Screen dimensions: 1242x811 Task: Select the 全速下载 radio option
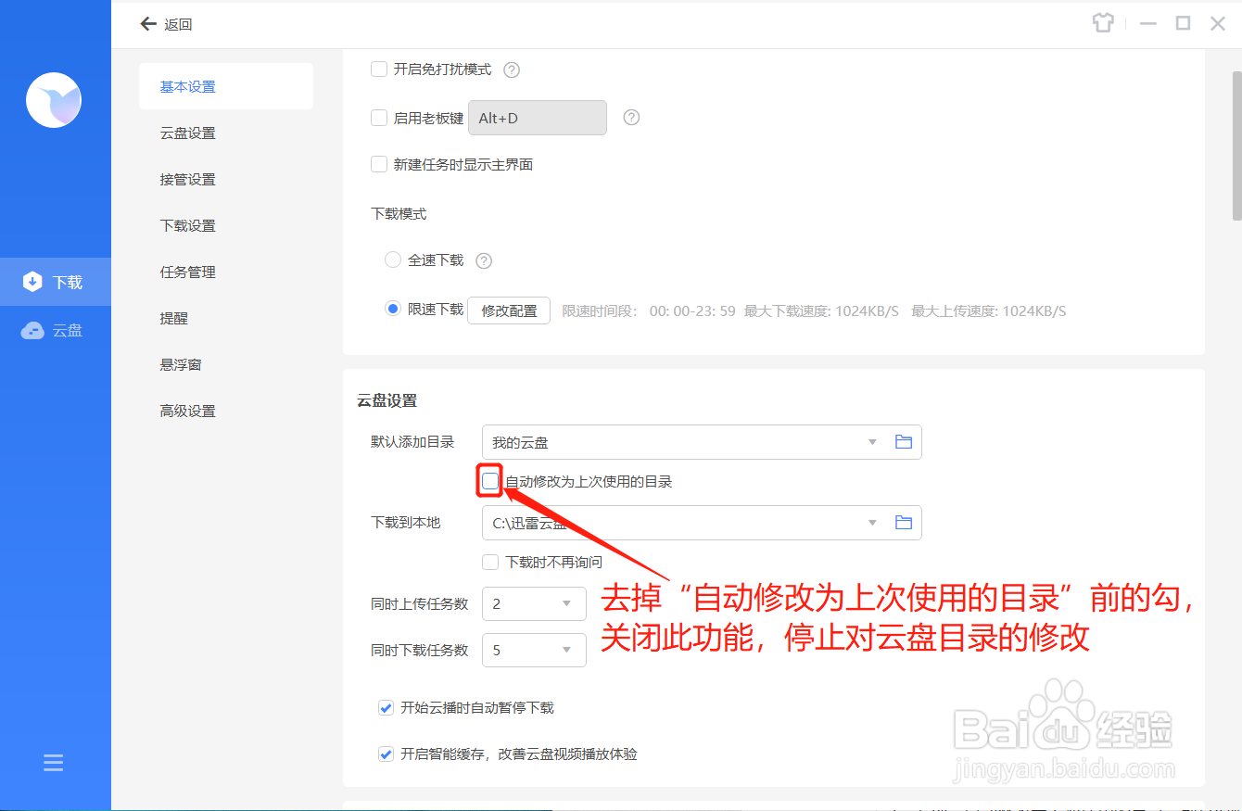click(393, 260)
